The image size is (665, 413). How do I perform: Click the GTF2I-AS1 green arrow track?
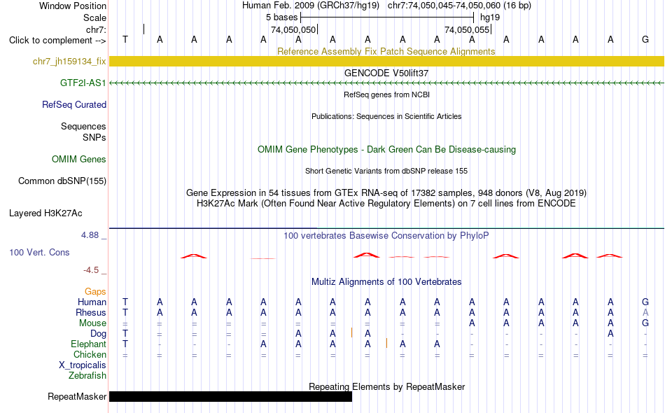(x=386, y=83)
